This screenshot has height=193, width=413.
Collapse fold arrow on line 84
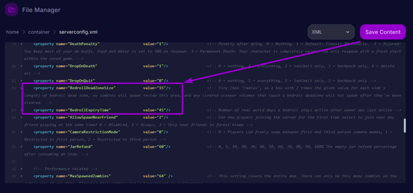21,117
